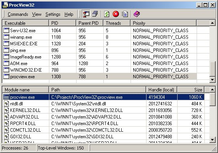Image resolution: width=218 pixels, height=153 pixels.
Task: Click the C:\Projects\ProcView32\procview.exe path
Action: pyautogui.click(x=87, y=97)
